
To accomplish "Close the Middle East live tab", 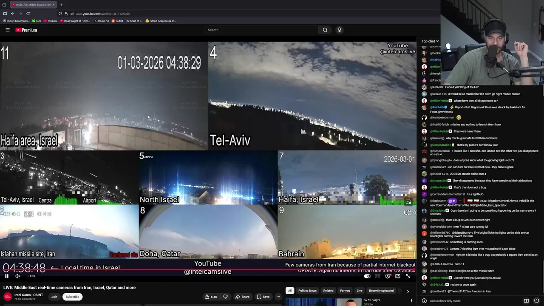I will pyautogui.click(x=54, y=5).
